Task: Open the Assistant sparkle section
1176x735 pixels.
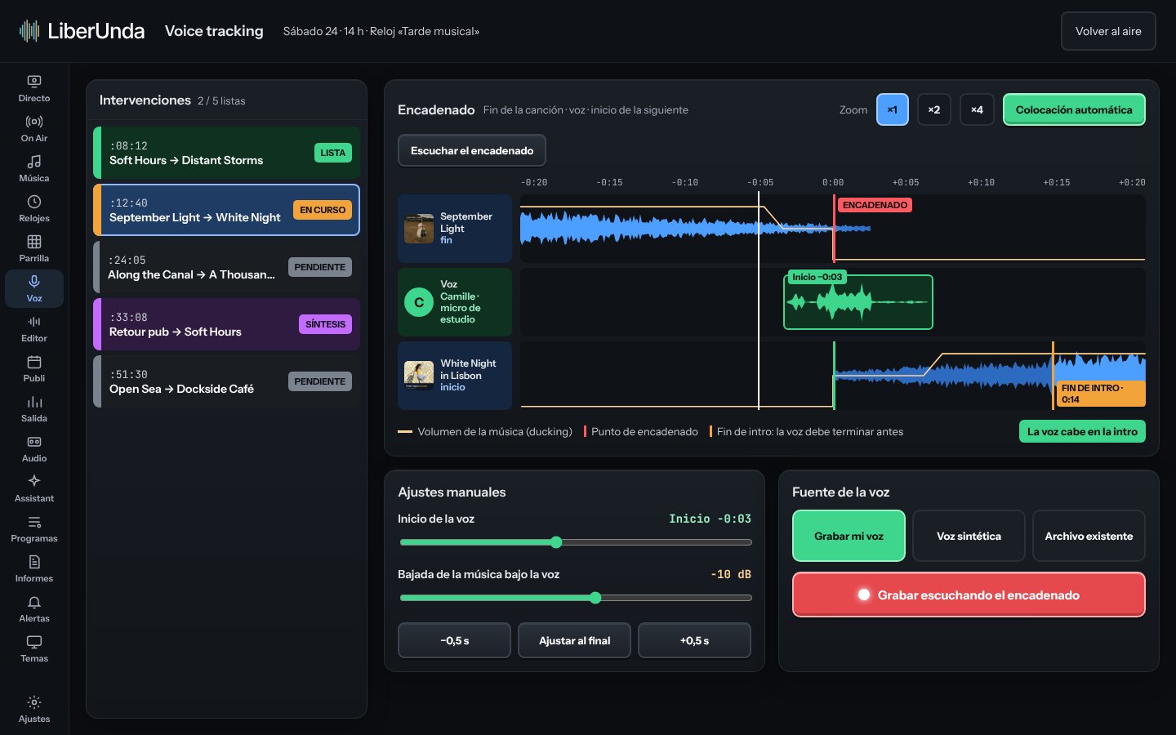Action: coord(34,489)
